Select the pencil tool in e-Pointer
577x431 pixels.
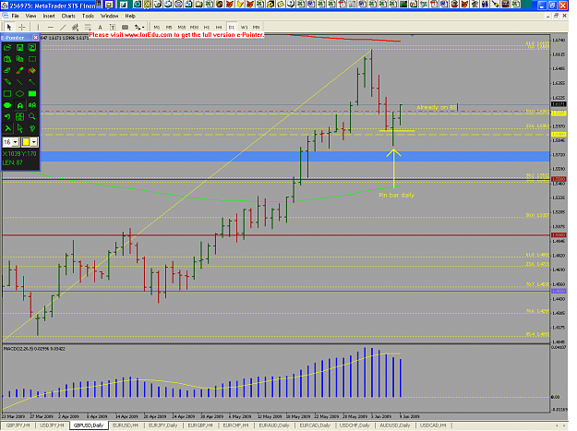[x=7, y=82]
